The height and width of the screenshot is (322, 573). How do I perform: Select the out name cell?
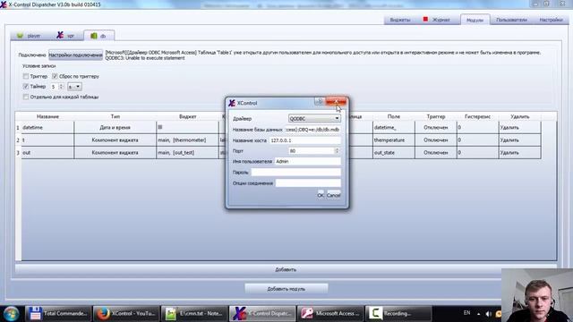pyautogui.click(x=47, y=152)
